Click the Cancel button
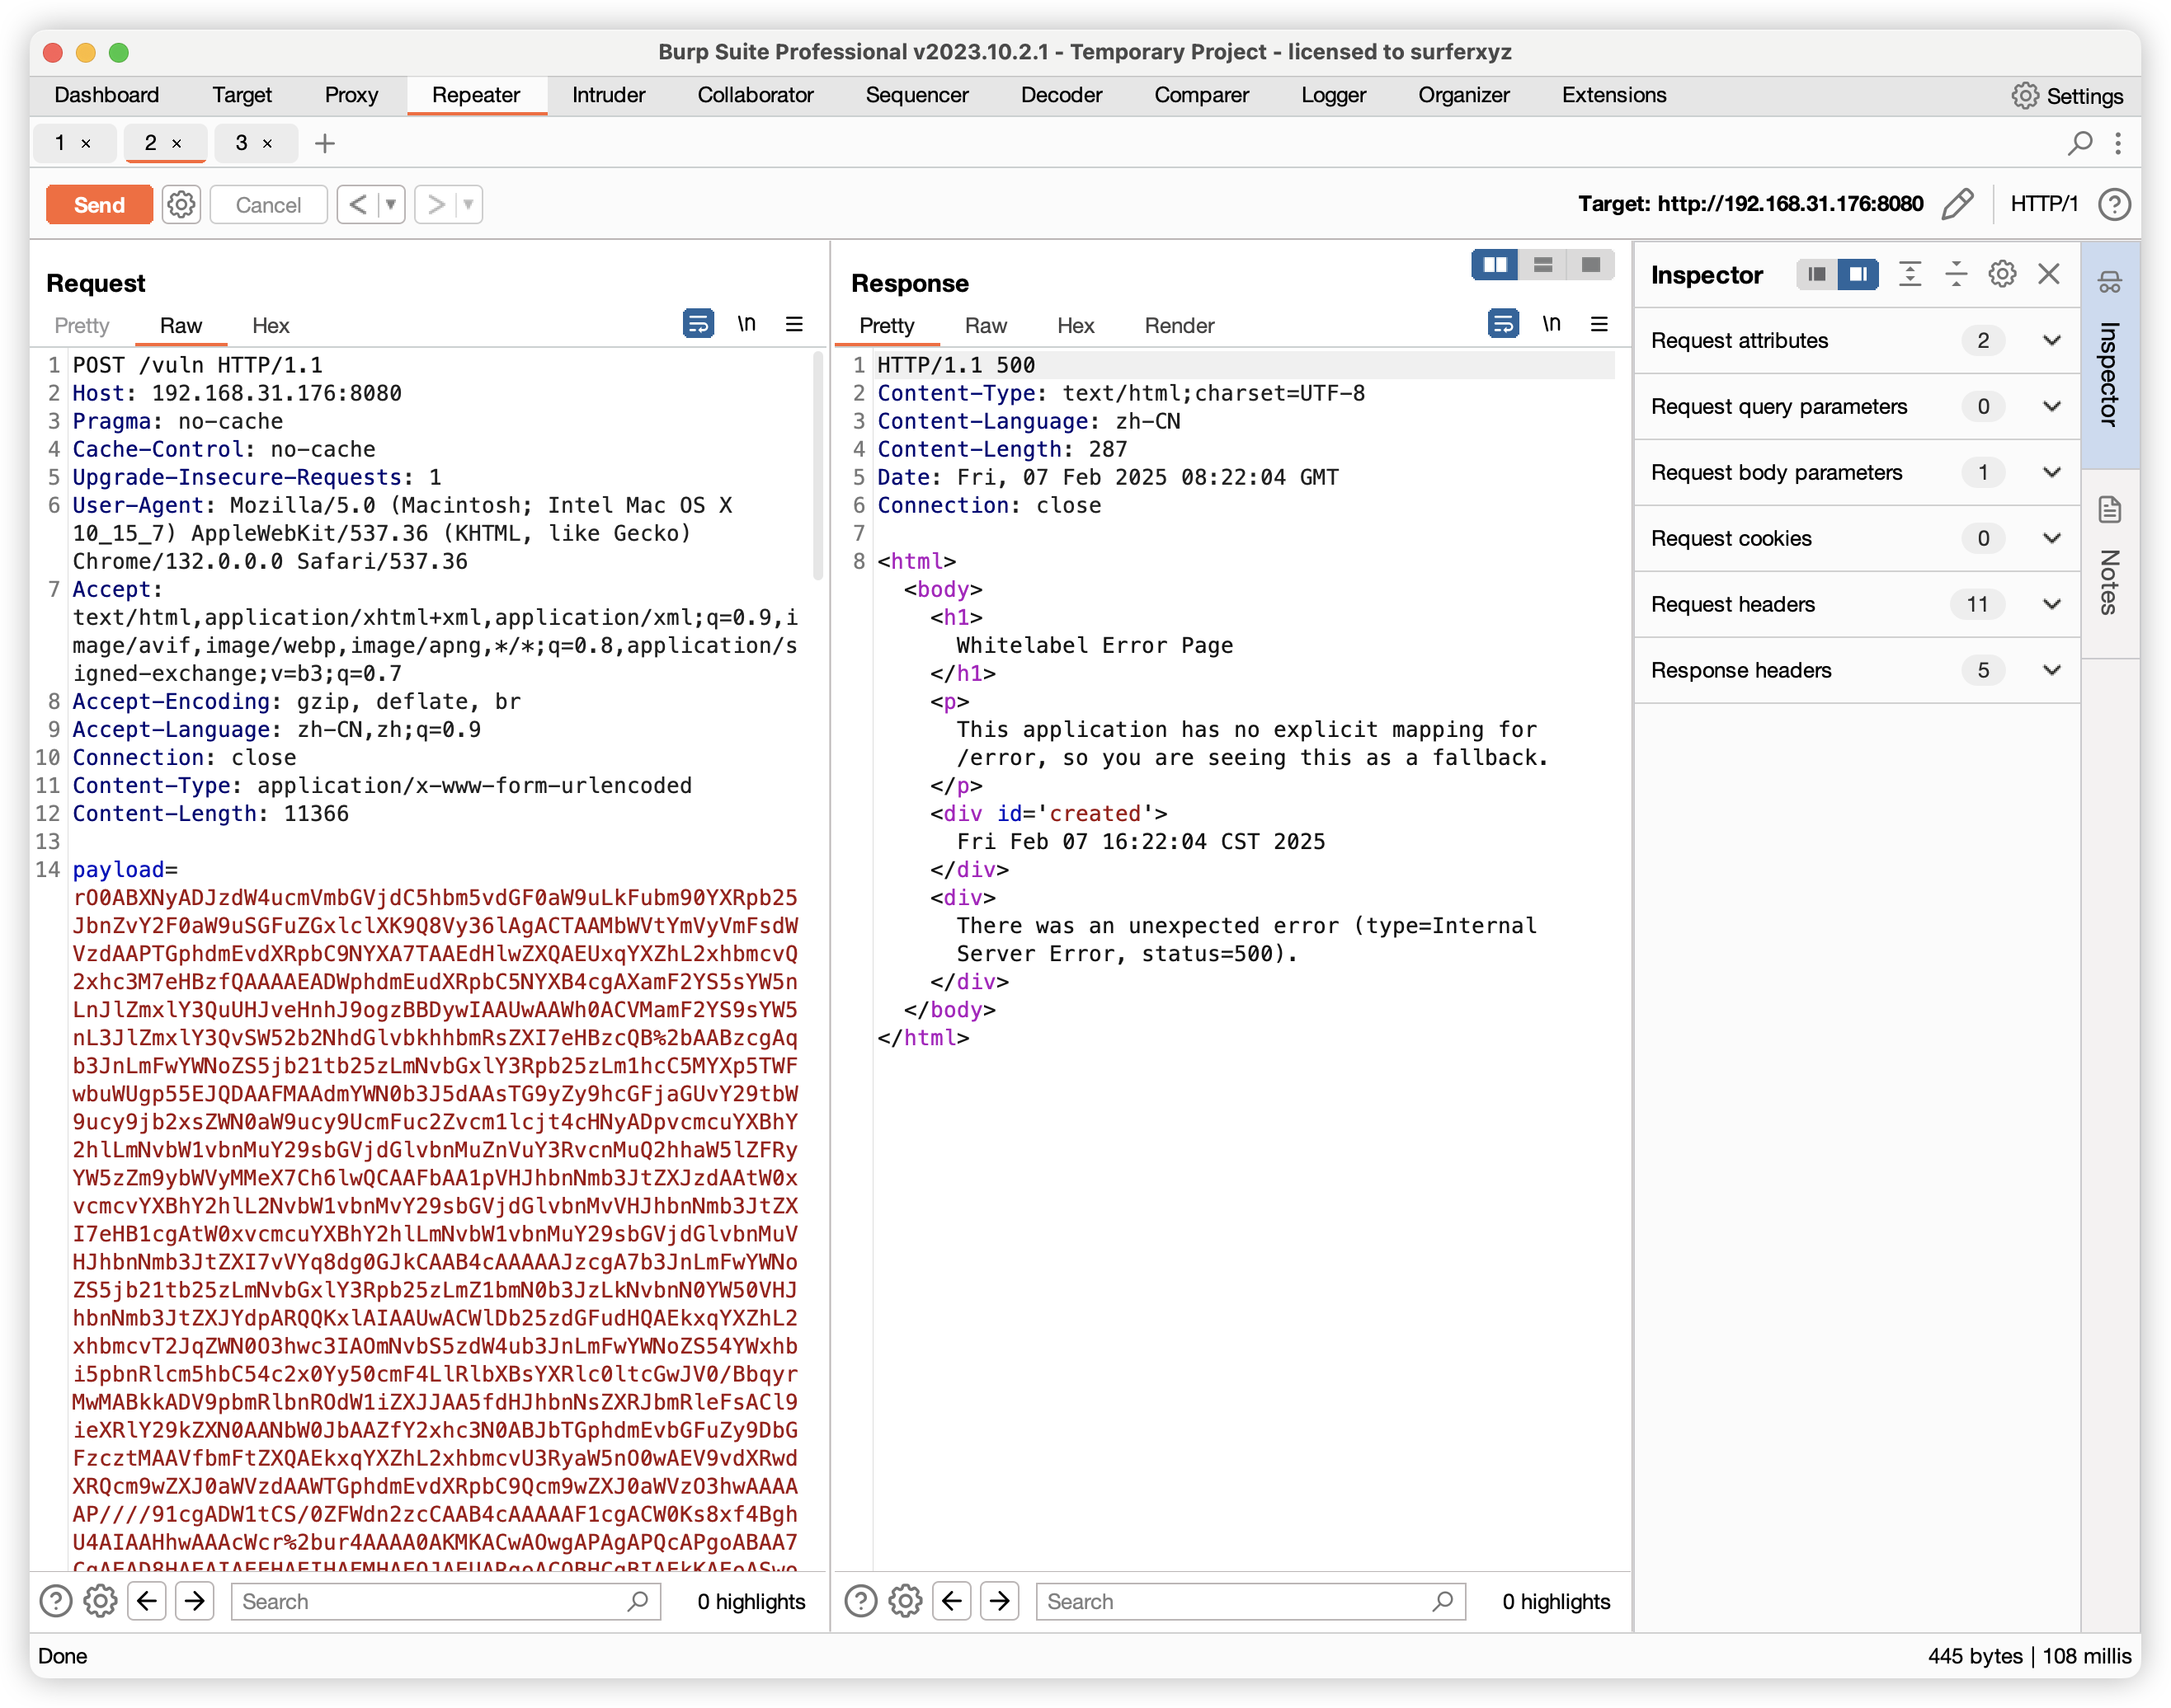Image resolution: width=2171 pixels, height=1708 pixels. [268, 205]
